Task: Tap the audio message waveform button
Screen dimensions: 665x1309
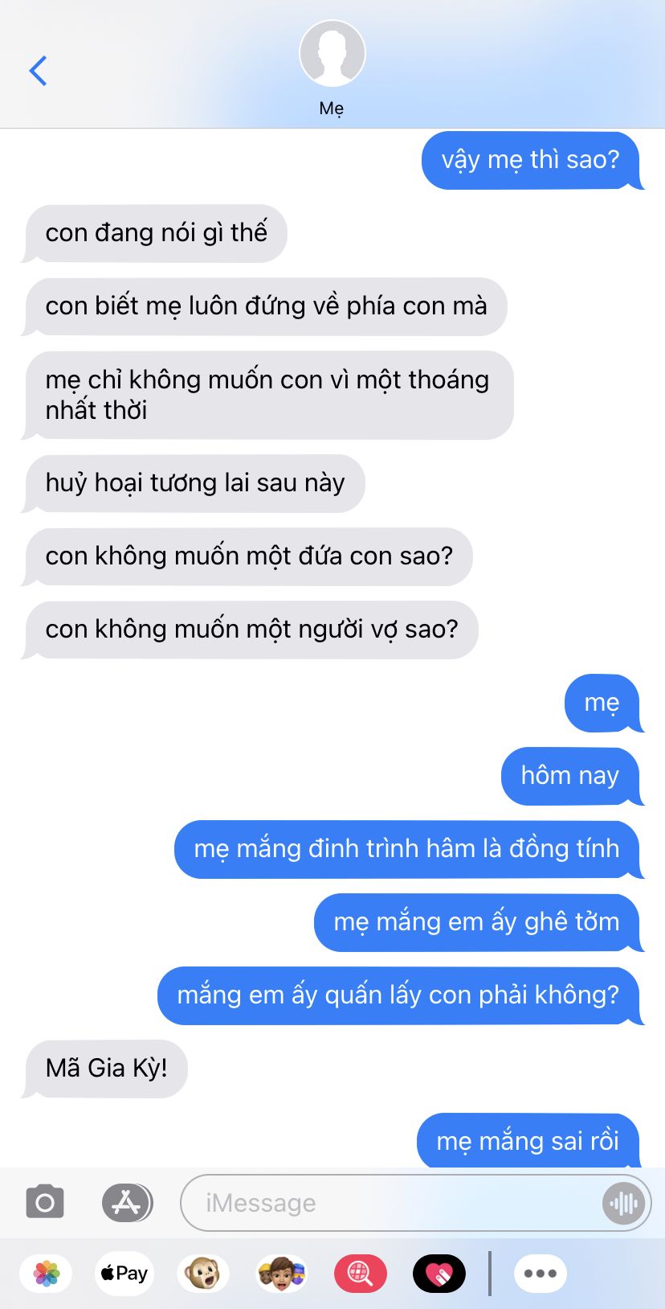Action: [x=623, y=1203]
